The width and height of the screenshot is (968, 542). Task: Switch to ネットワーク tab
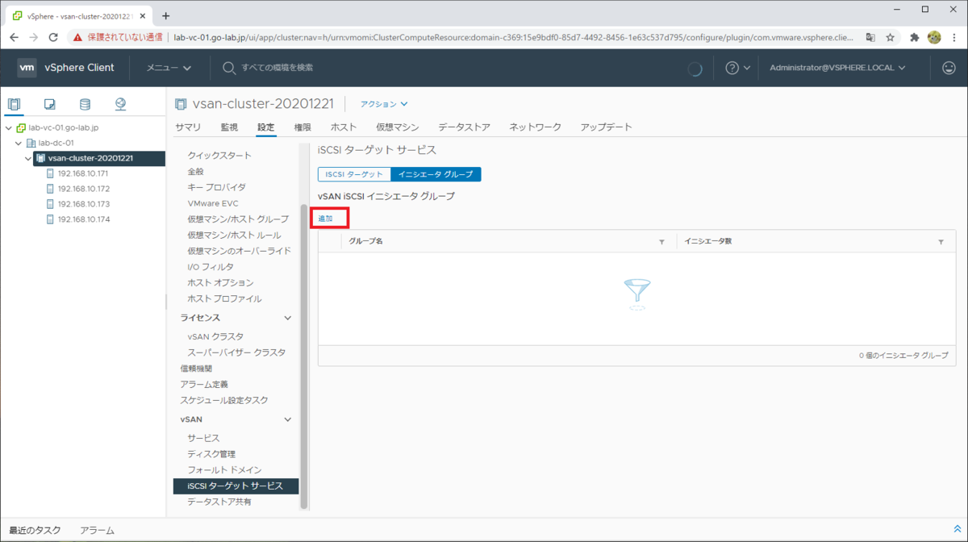coord(535,127)
